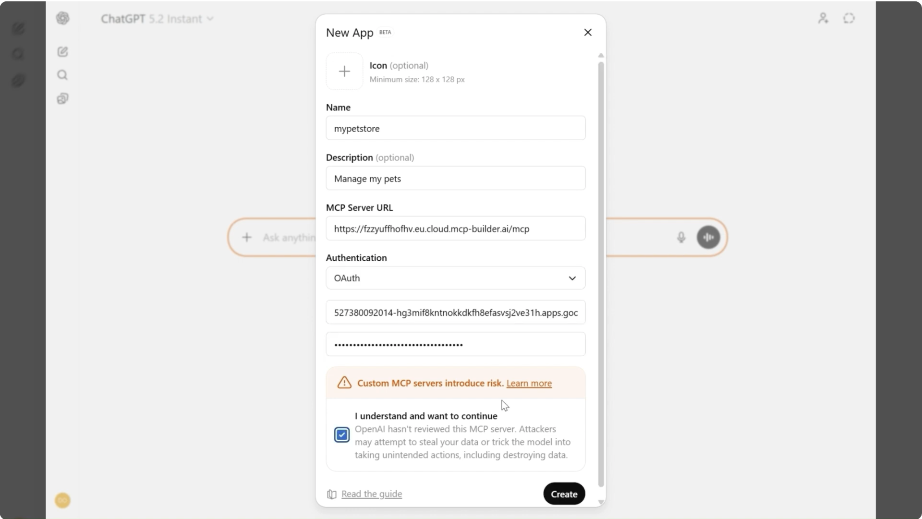Open the apps library icon in the sidebar
Screen dimensions: 922x519
[63, 98]
